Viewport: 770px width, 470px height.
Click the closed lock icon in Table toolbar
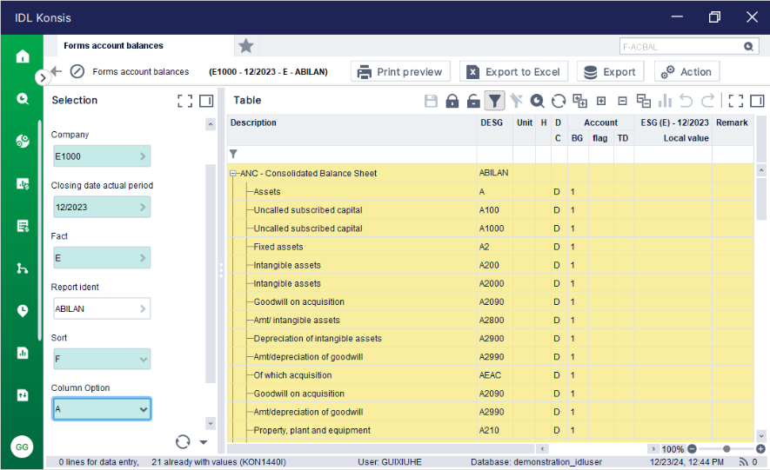click(452, 101)
